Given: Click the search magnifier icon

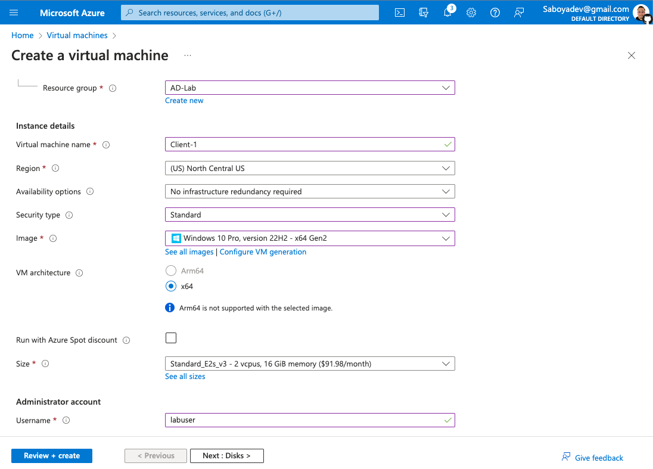Looking at the screenshot, I should coord(129,13).
